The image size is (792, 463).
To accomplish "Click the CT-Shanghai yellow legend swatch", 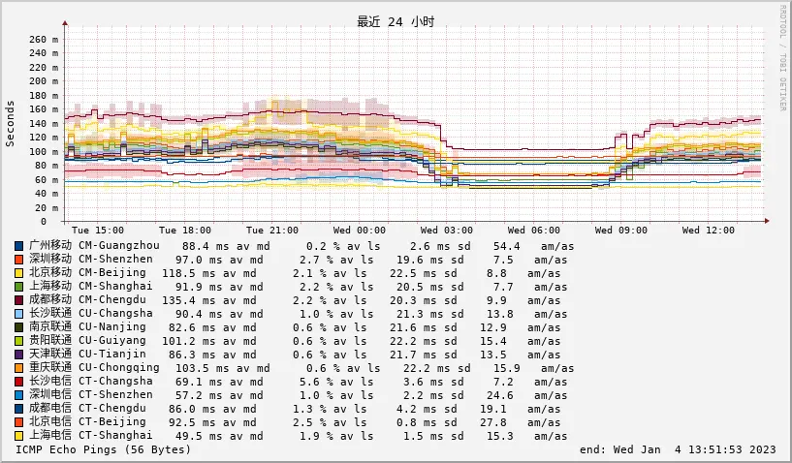I will tap(19, 436).
